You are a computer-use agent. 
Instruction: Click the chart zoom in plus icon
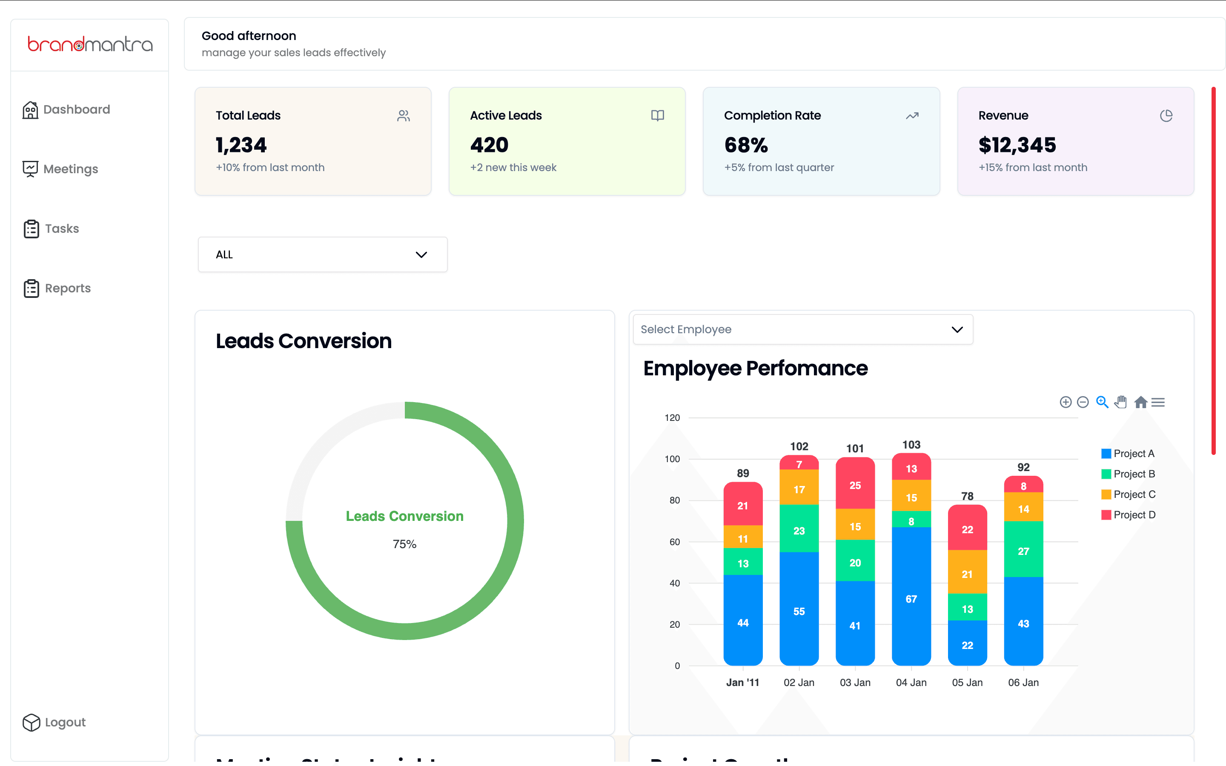click(1066, 402)
